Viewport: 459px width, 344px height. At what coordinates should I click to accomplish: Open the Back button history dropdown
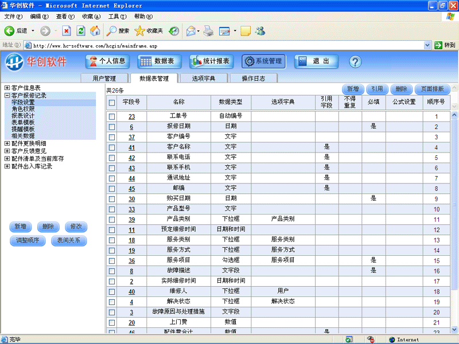33,31
